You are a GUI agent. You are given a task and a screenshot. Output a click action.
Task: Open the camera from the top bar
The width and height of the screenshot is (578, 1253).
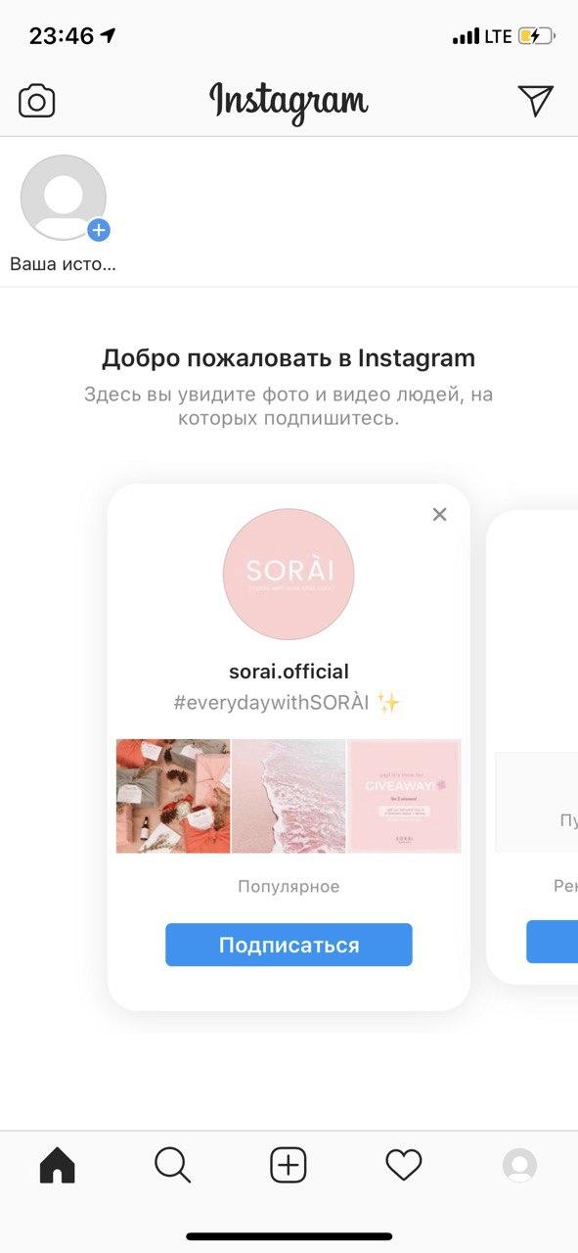37,101
